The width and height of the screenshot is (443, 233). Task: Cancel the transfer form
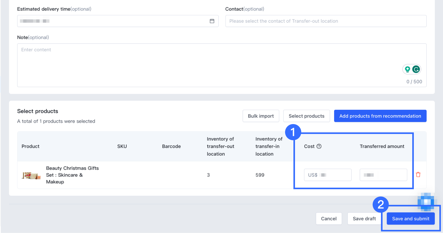pos(329,219)
